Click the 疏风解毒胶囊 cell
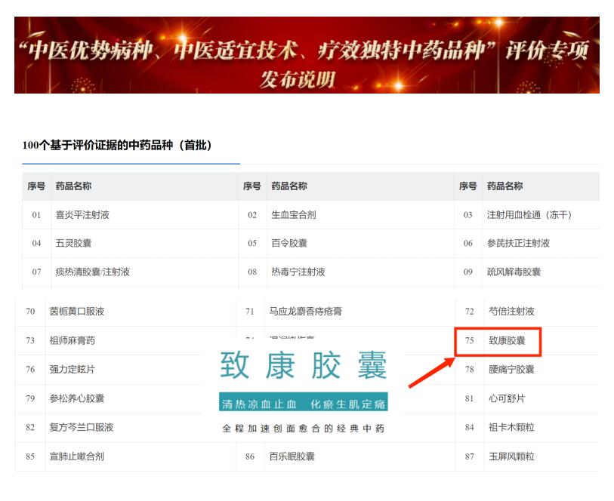The width and height of the screenshot is (614, 501). click(514, 272)
